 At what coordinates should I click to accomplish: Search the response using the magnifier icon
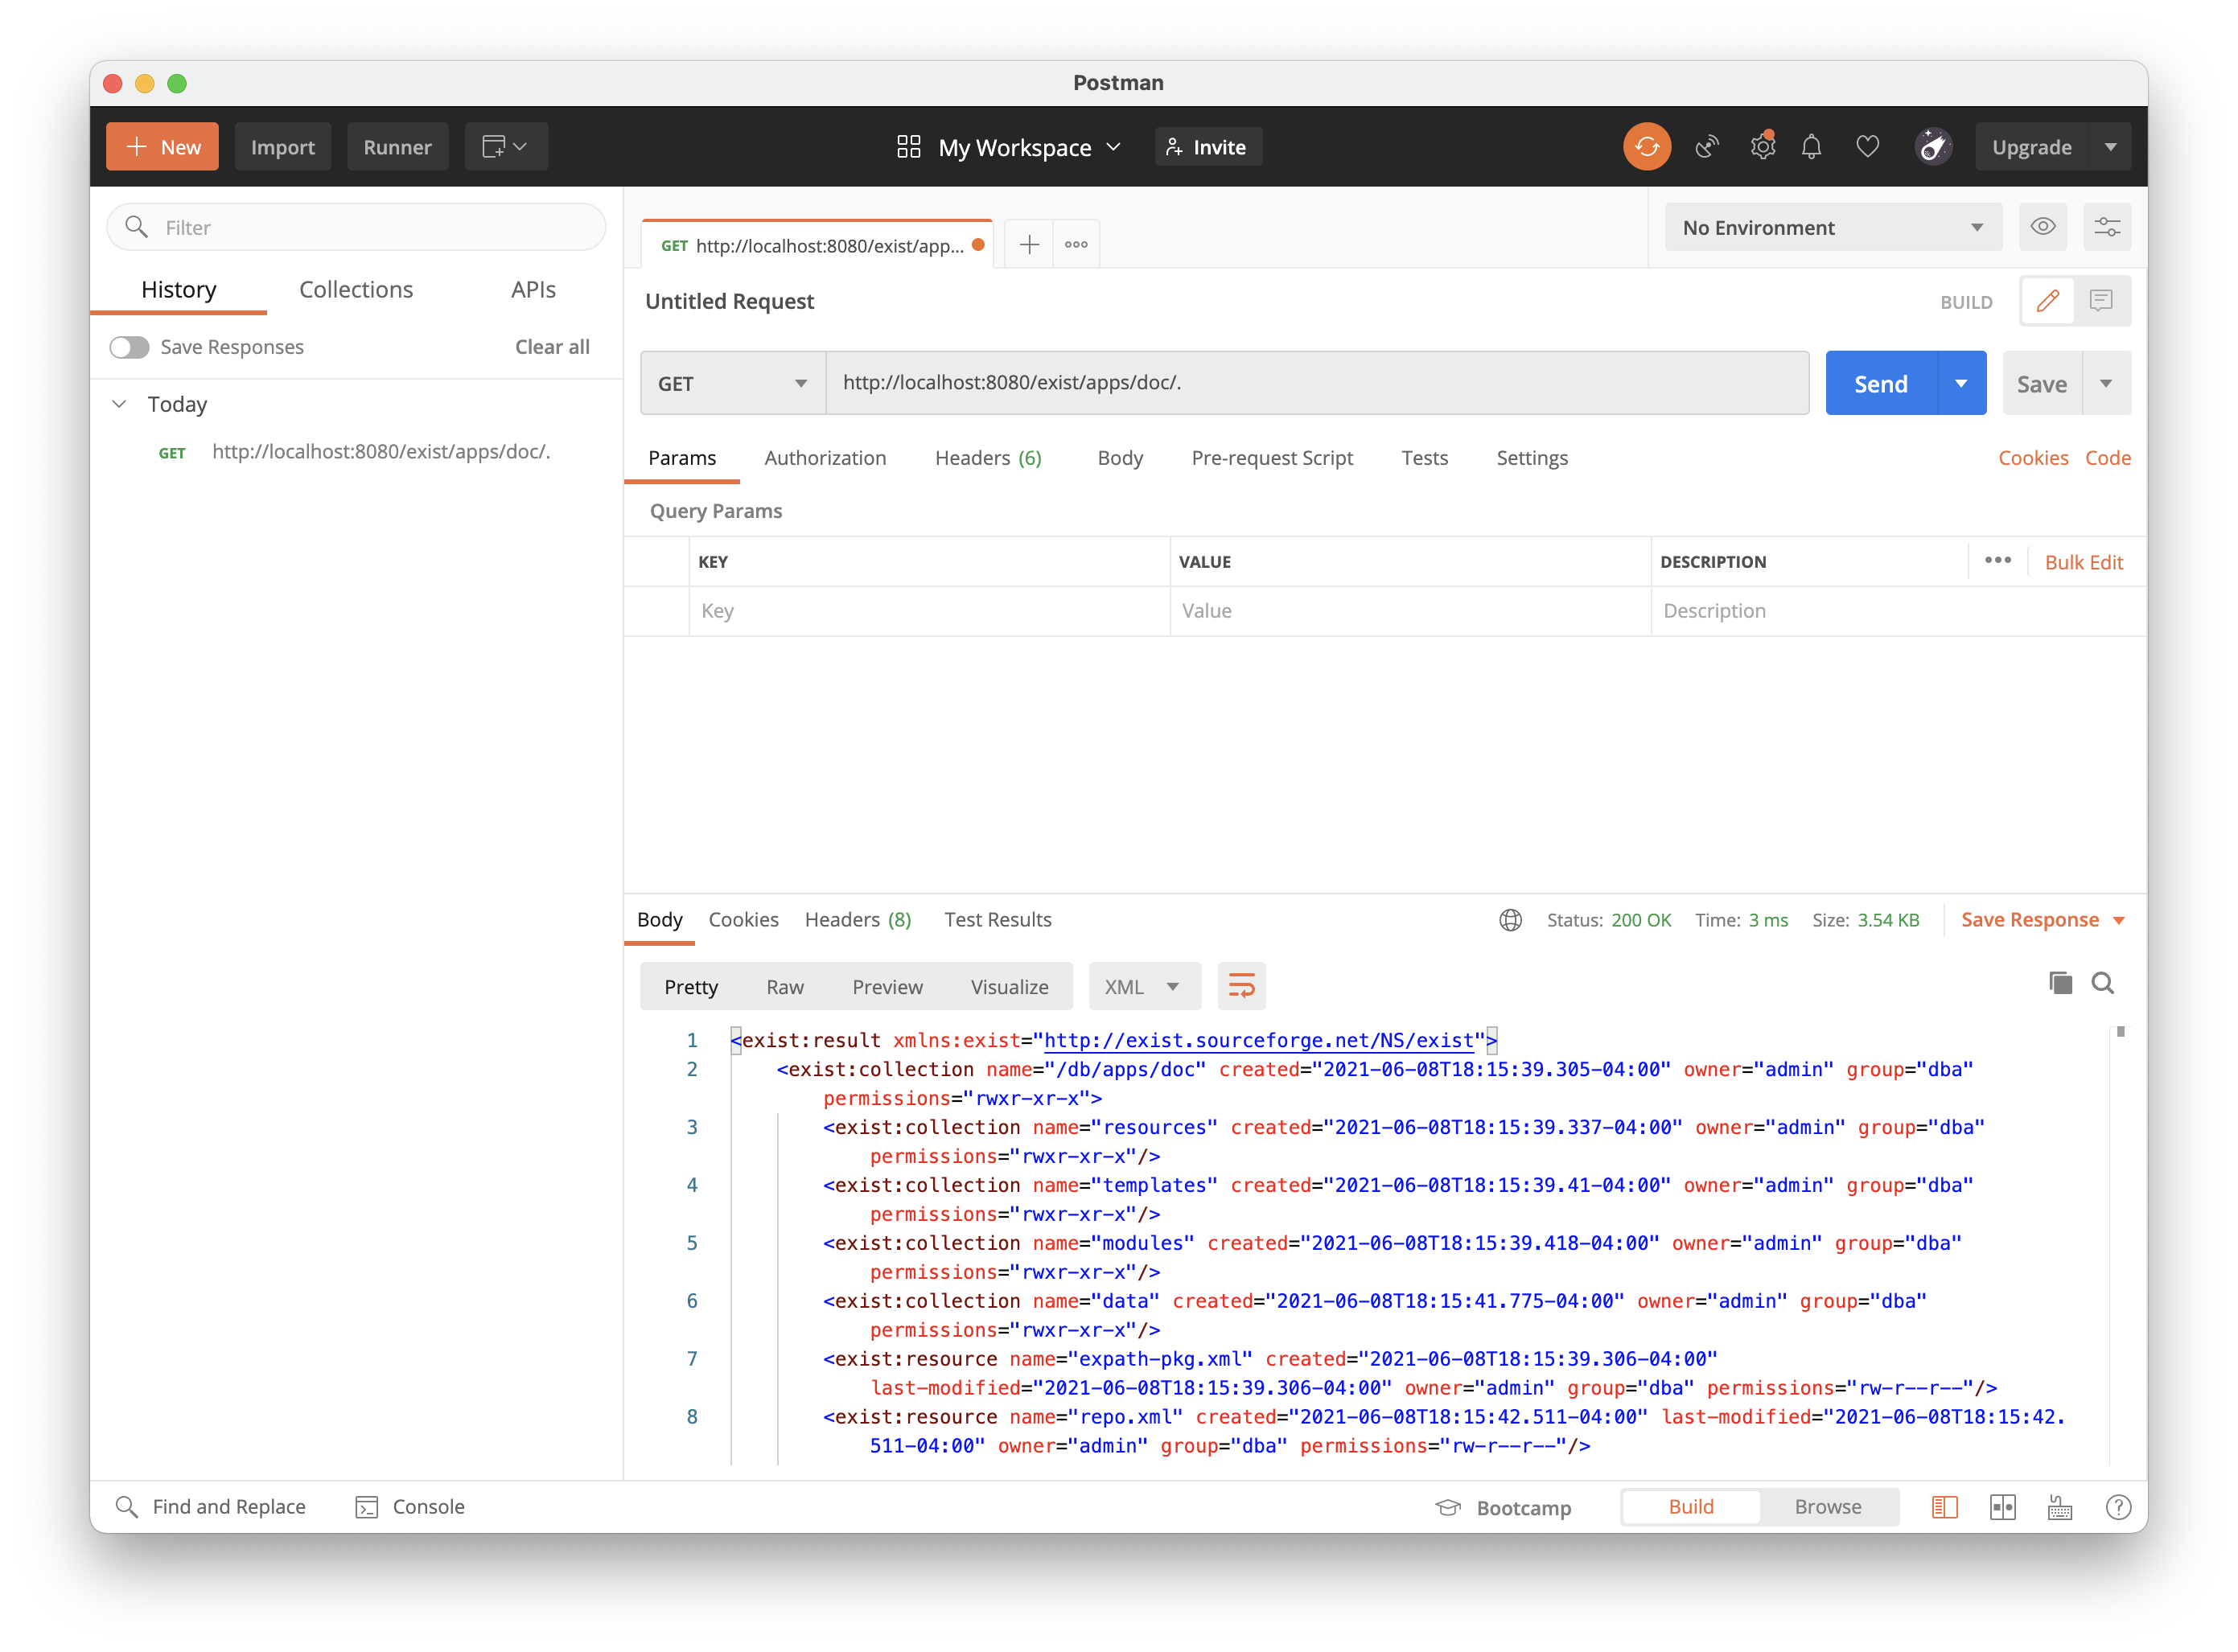coord(2103,983)
